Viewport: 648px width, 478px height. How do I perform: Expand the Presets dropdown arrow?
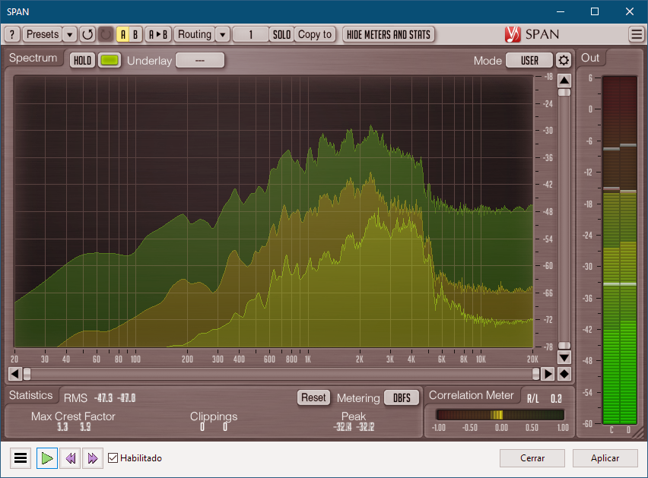(x=70, y=34)
